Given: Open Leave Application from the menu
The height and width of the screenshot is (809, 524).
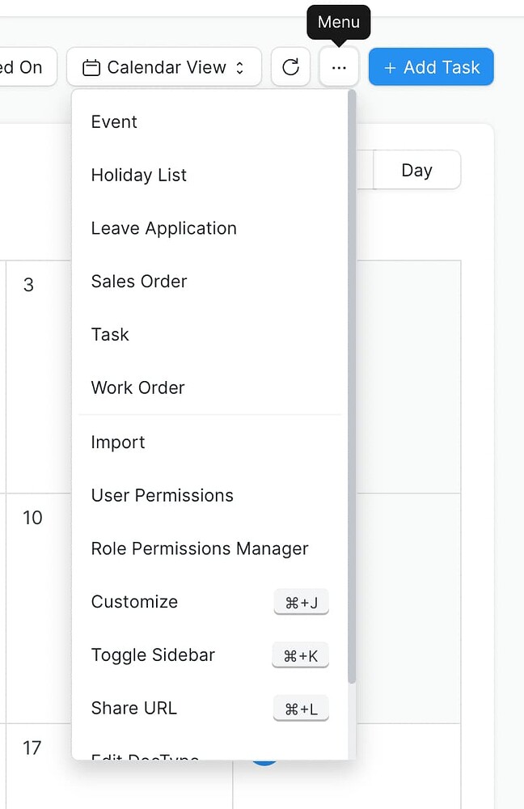Looking at the screenshot, I should tap(163, 228).
